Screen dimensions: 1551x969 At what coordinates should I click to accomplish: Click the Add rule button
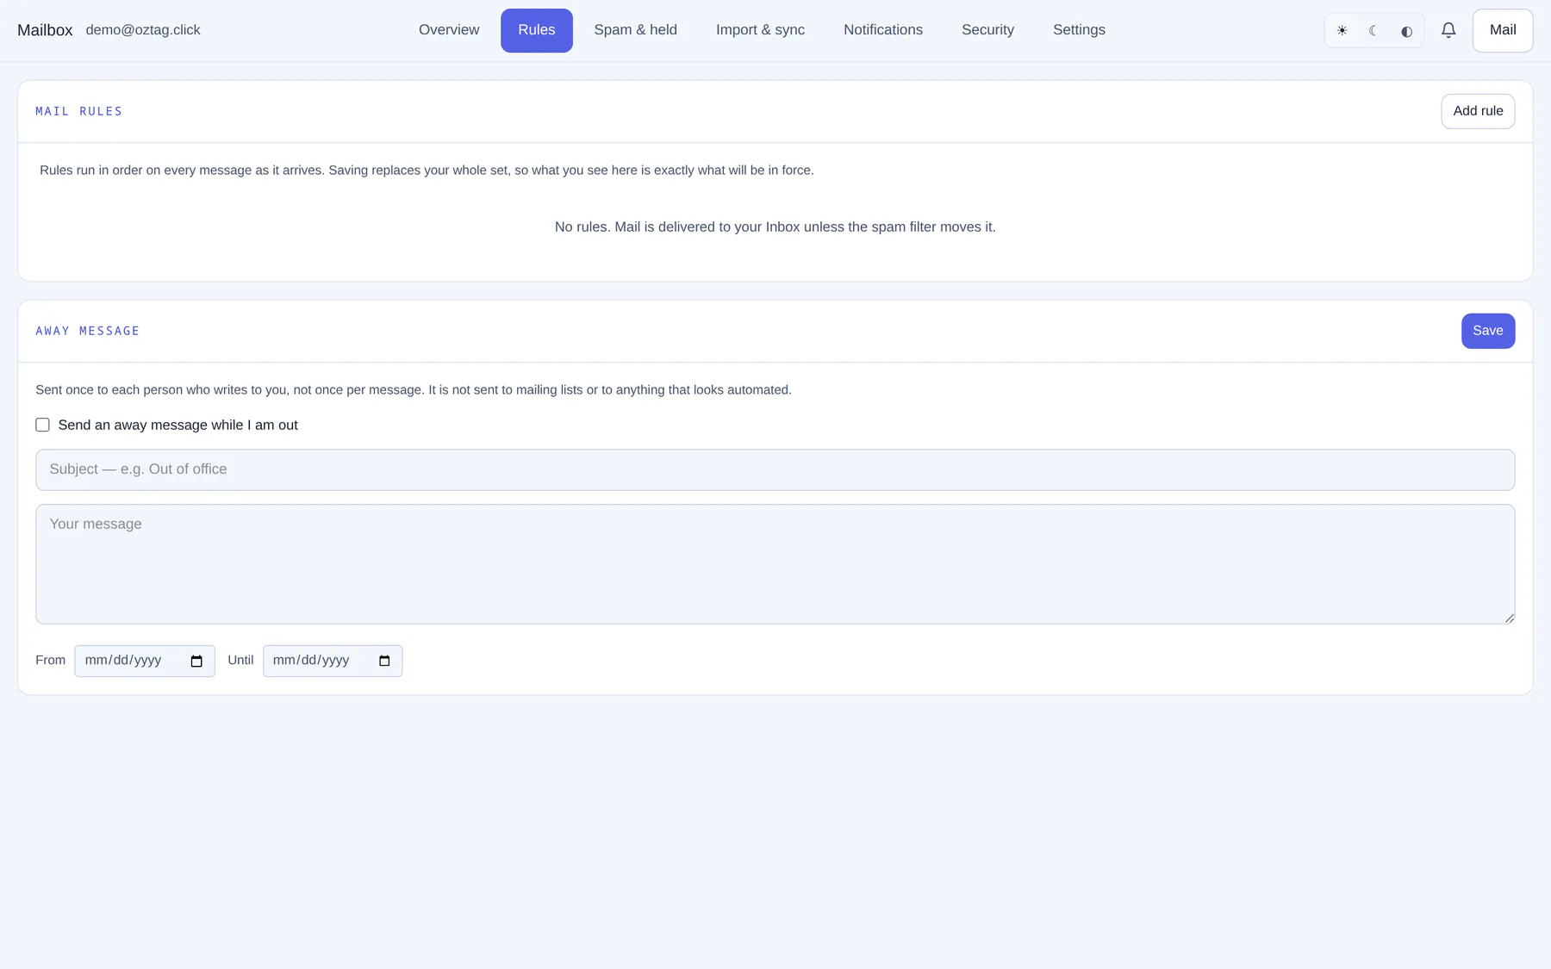[1478, 111]
